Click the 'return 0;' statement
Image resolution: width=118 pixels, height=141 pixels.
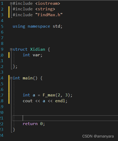coord(34,124)
